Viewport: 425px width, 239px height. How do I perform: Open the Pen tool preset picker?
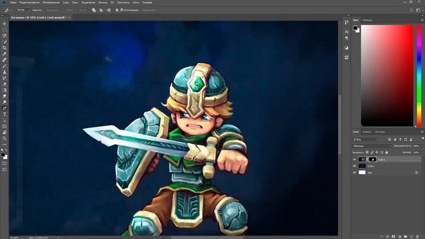point(7,11)
